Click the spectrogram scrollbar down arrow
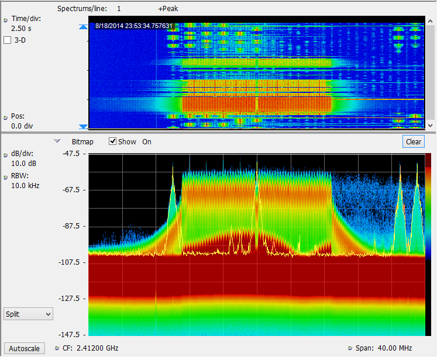437x357 pixels. (431, 126)
